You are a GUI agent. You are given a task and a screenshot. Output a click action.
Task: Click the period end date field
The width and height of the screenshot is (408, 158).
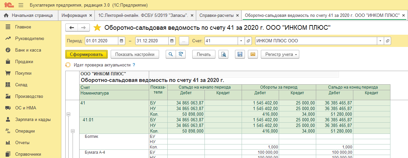[x=152, y=41]
